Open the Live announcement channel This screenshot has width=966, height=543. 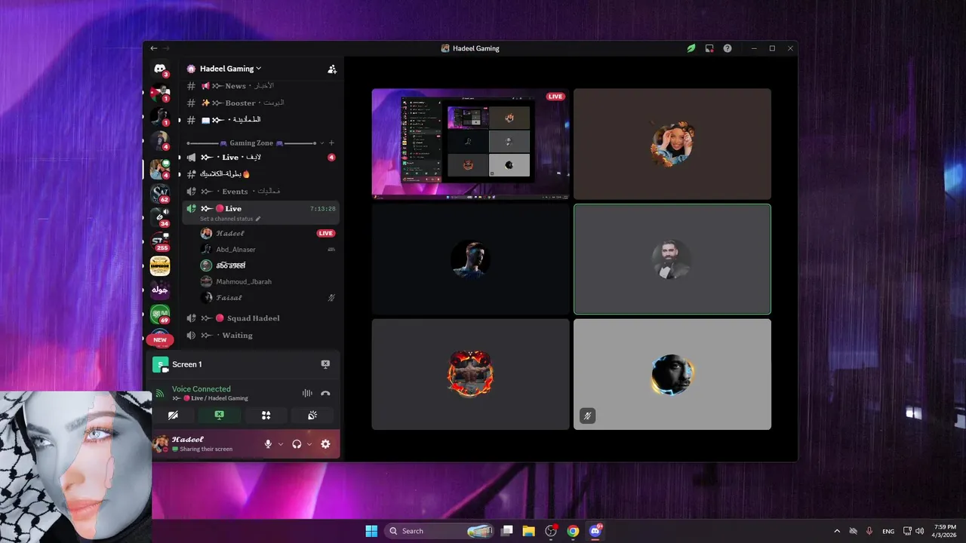pos(260,157)
